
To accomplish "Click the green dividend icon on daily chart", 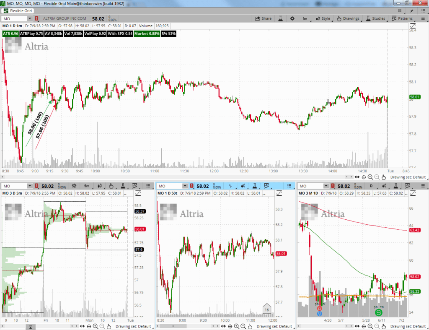I will pos(378,312).
